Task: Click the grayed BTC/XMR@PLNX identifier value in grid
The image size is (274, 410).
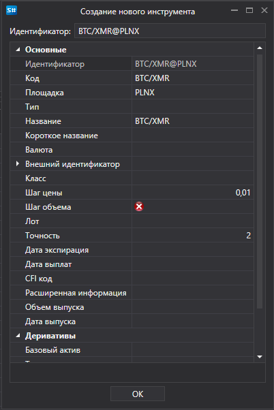Action: (x=166, y=64)
